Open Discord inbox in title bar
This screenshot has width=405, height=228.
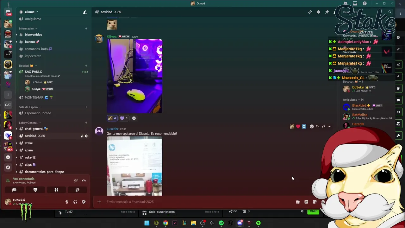[x=355, y=3]
